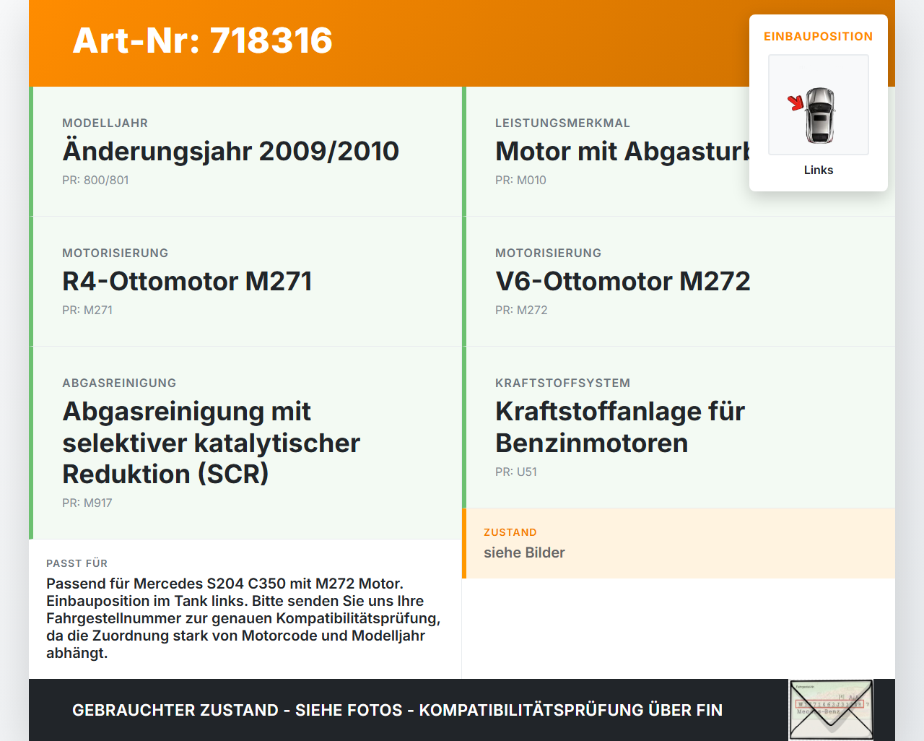This screenshot has height=741, width=924.
Task: Select the EINBAUPOSITION label
Action: 819,36
